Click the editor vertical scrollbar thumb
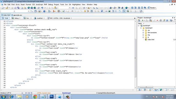Viewport: 176px width, 99px height. [135, 58]
